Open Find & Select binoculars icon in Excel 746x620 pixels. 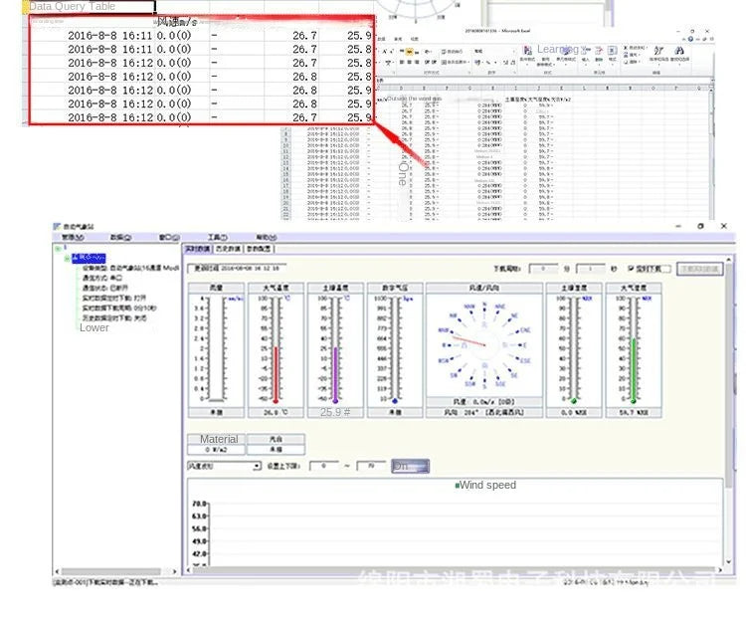coord(679,51)
